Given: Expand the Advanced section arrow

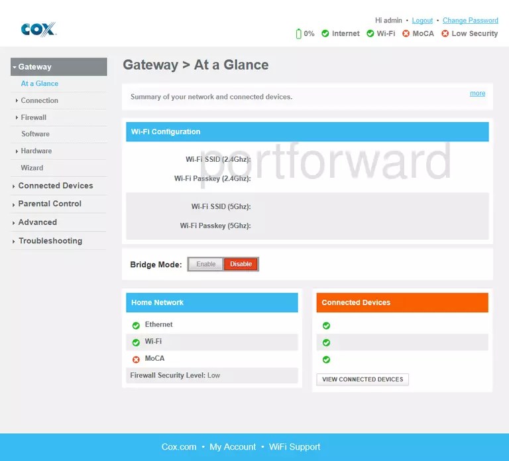Looking at the screenshot, I should coord(14,223).
